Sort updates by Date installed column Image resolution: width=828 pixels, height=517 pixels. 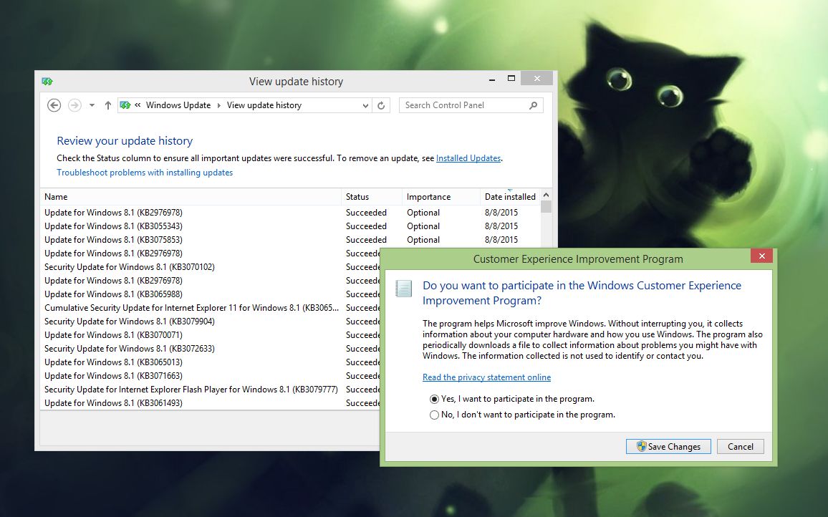(x=510, y=196)
